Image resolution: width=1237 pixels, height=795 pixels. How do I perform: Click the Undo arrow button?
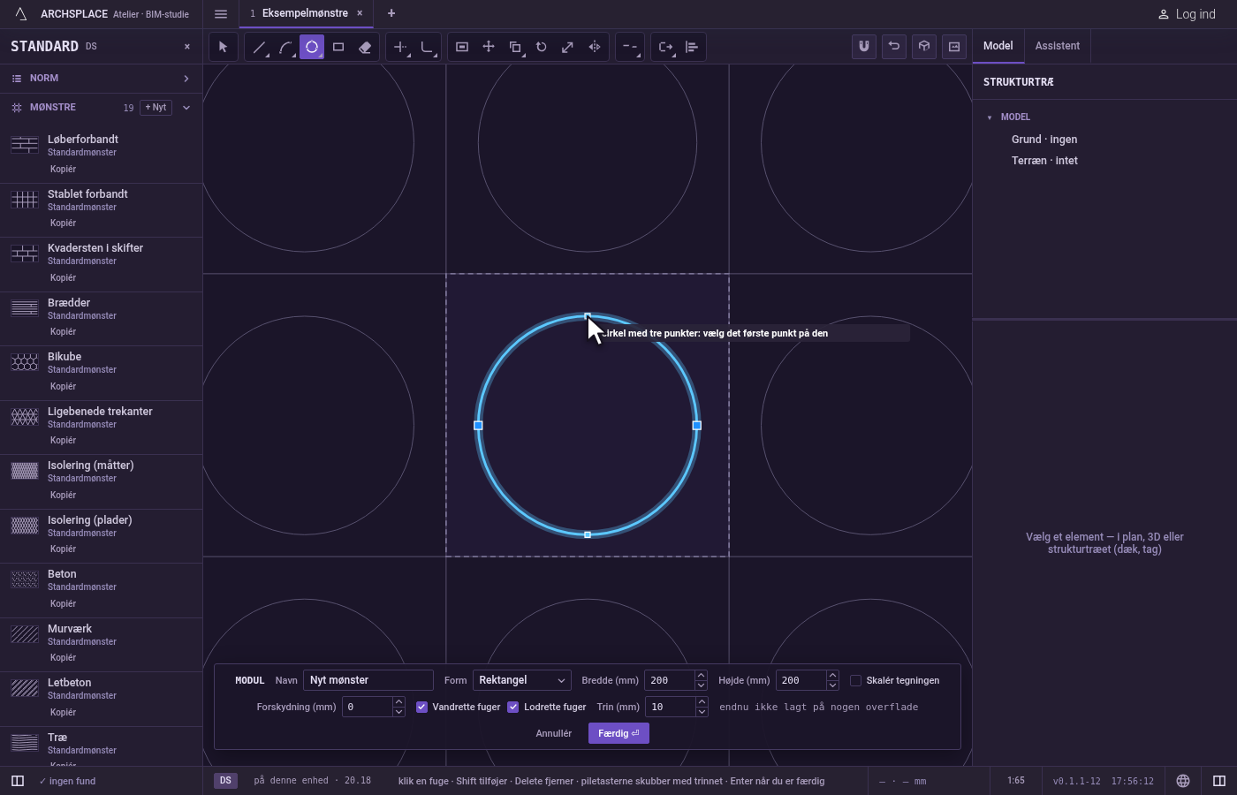coord(894,47)
